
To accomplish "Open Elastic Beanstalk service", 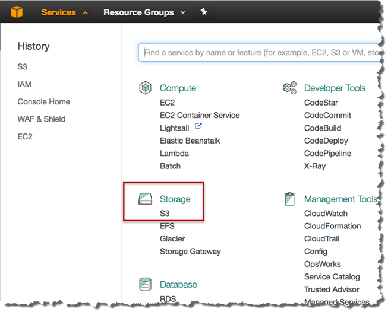I will tap(190, 141).
